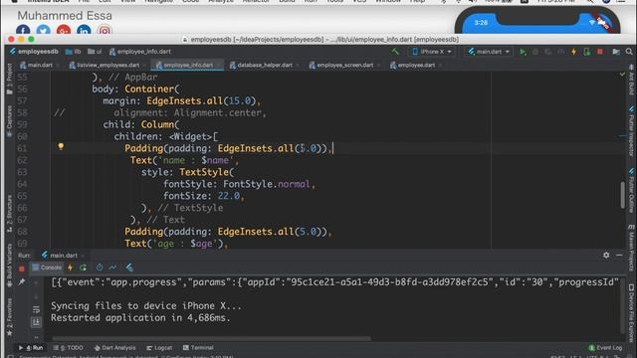Click the Open Observatory Timeline clock icon in the Run panel
The image size is (637, 358).
[x=100, y=268]
